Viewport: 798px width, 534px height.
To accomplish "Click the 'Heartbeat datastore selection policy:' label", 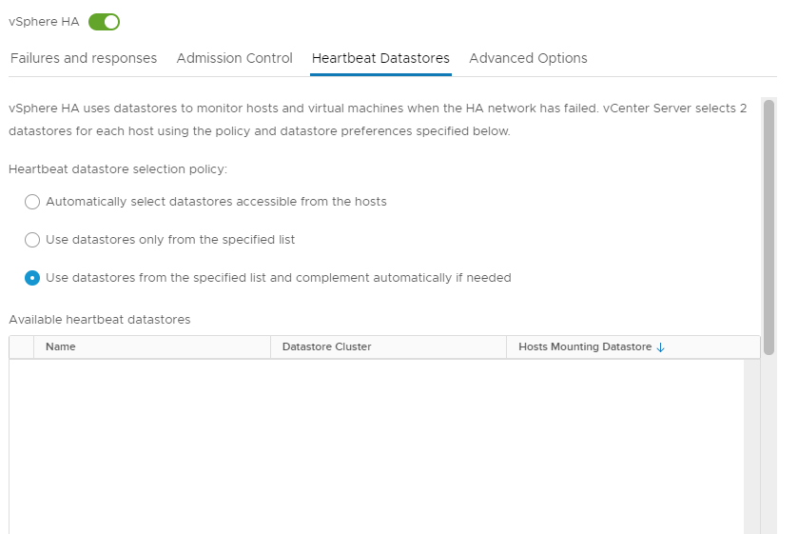I will coord(118,169).
